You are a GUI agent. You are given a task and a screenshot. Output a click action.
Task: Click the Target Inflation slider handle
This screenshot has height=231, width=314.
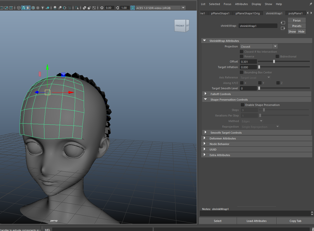click(x=259, y=67)
